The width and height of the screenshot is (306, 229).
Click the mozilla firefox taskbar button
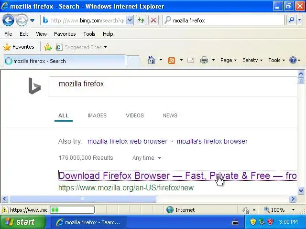point(89,222)
